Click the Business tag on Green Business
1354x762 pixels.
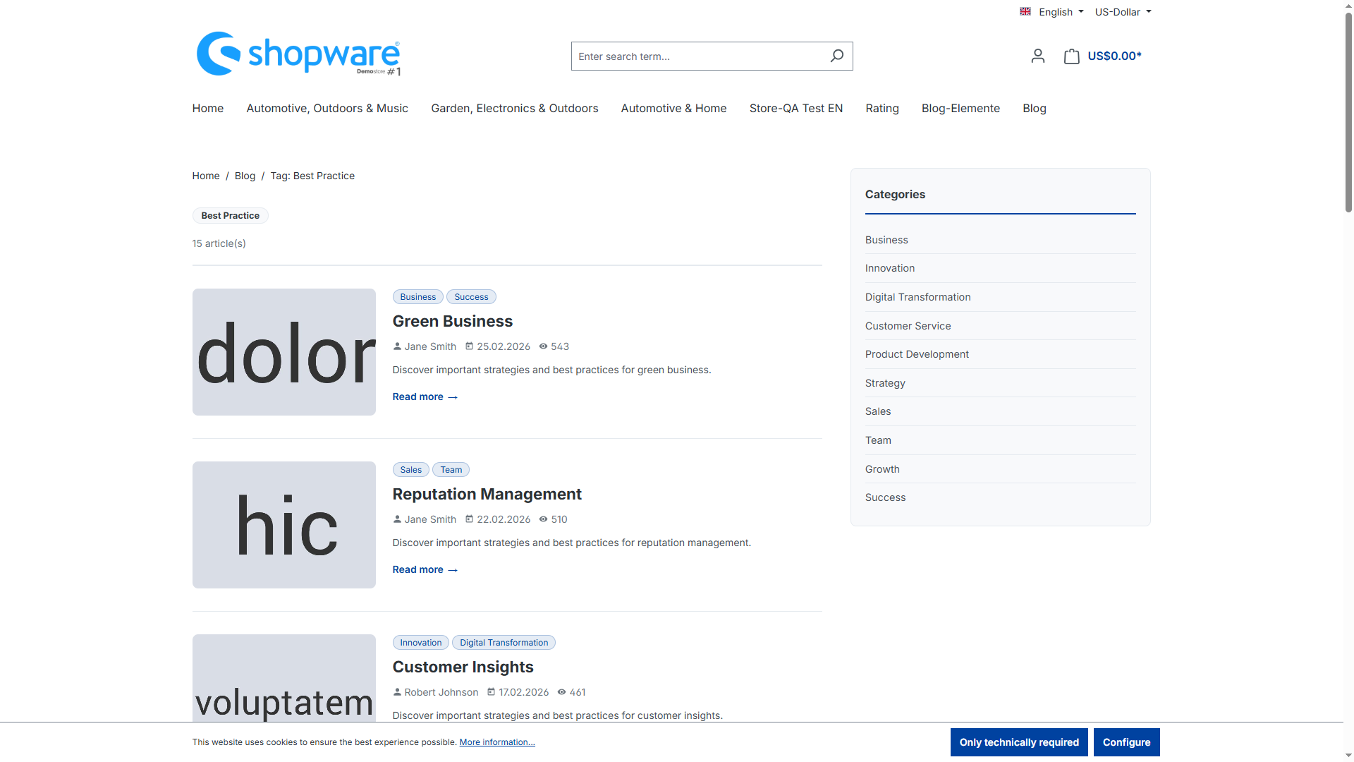[x=417, y=297]
